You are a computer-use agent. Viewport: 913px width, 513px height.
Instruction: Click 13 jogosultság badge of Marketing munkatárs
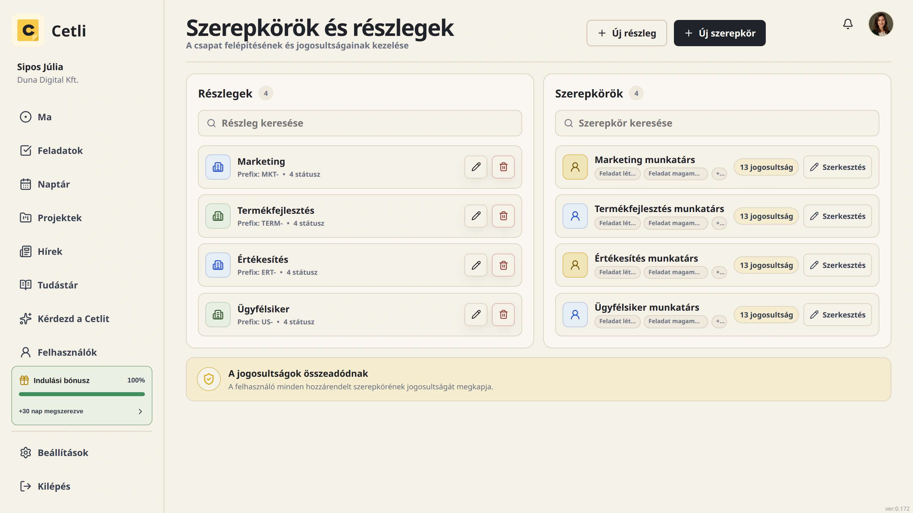click(766, 167)
